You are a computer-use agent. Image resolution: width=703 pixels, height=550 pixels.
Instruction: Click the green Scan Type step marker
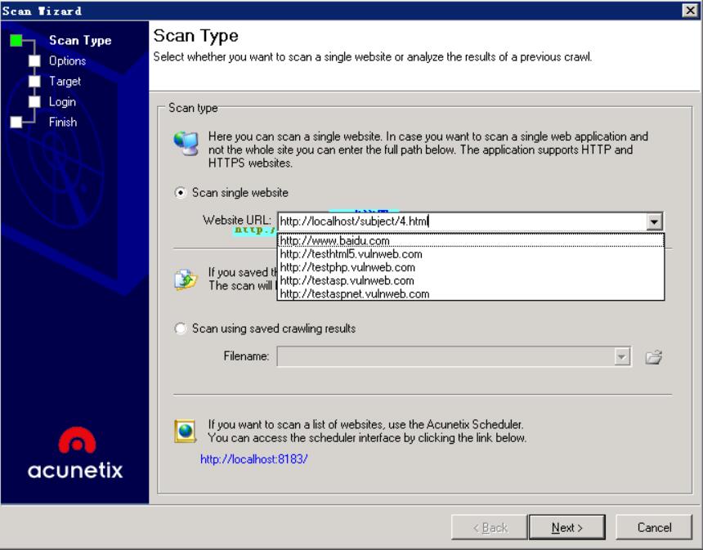pyautogui.click(x=16, y=40)
